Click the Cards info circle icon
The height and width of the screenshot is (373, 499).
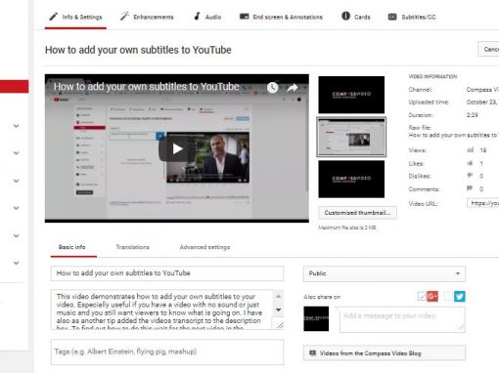click(x=345, y=16)
